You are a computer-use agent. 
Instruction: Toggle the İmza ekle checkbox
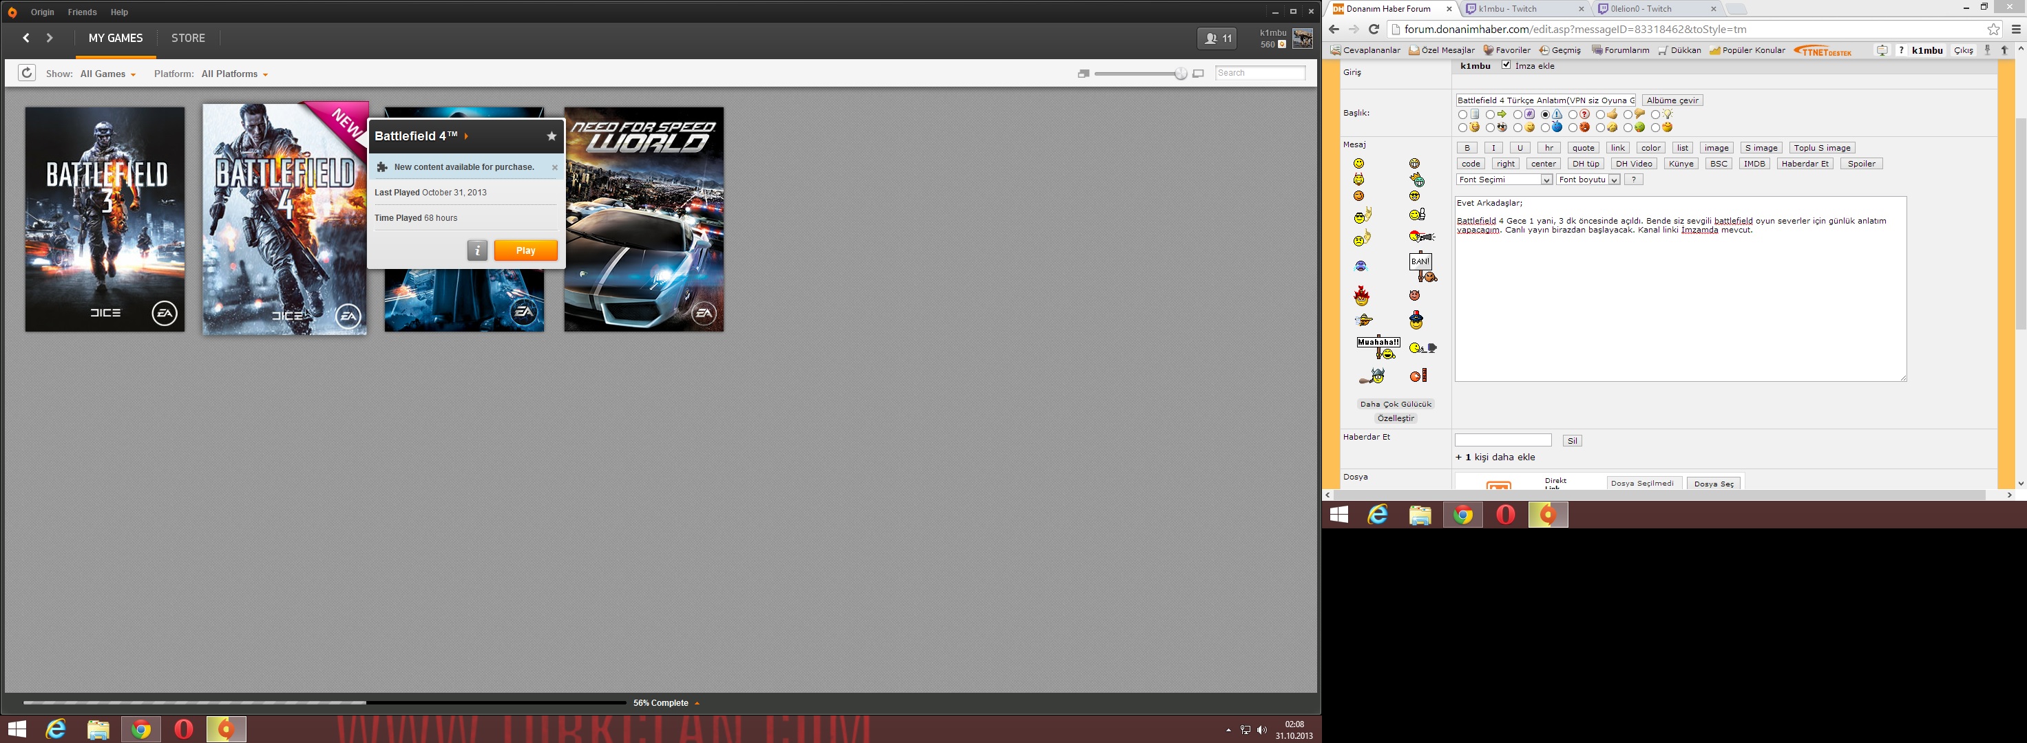coord(1505,65)
